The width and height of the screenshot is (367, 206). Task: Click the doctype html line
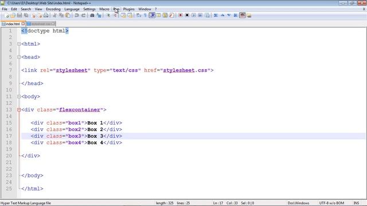pos(45,31)
